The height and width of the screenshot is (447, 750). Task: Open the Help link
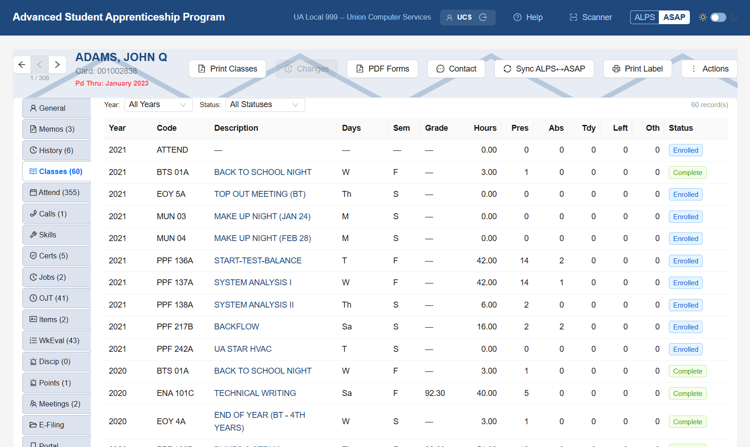coord(528,17)
